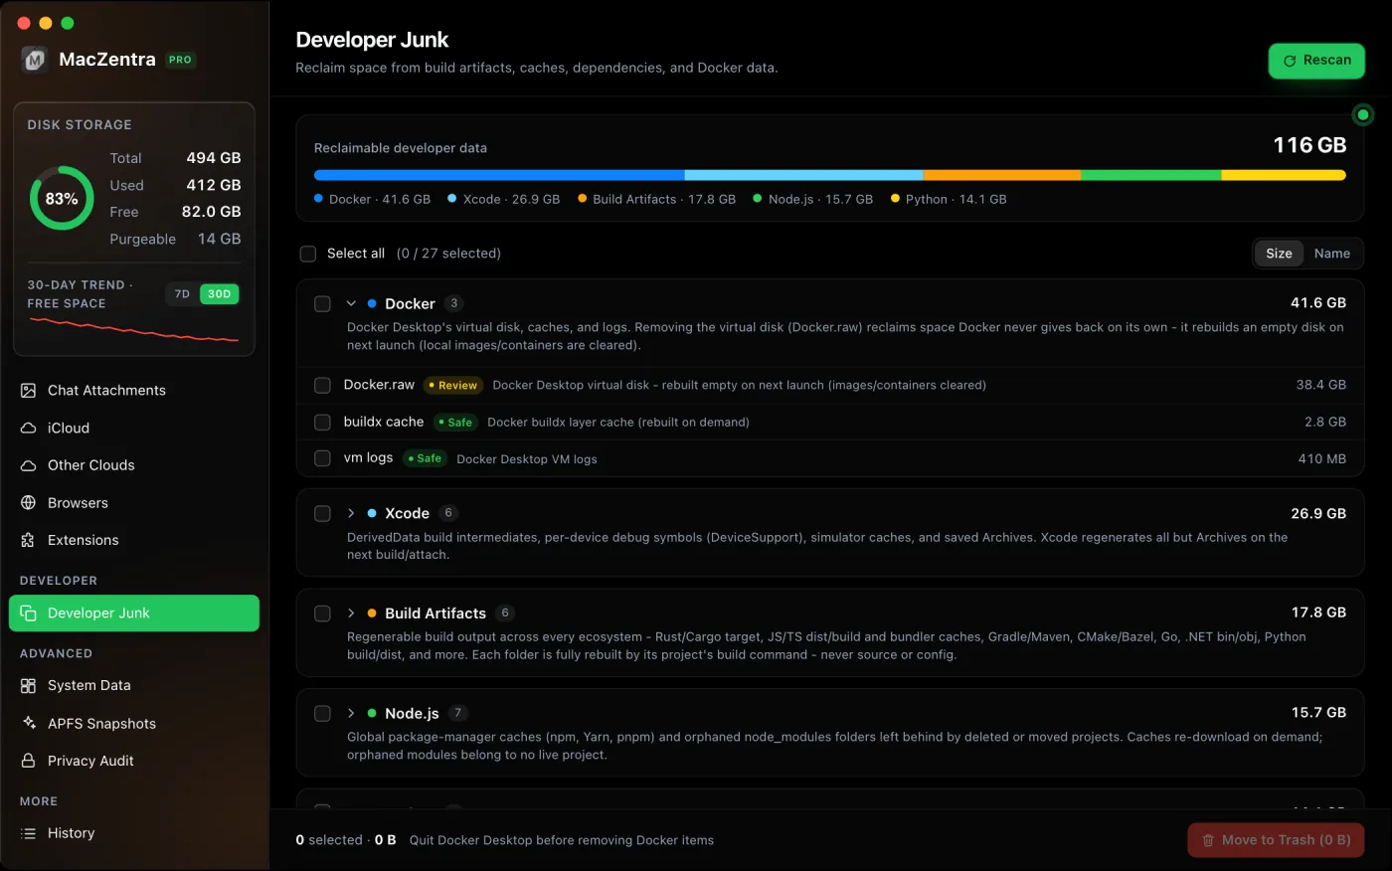
Task: Click the APFS Snapshots sparkle icon
Action: [x=29, y=724]
